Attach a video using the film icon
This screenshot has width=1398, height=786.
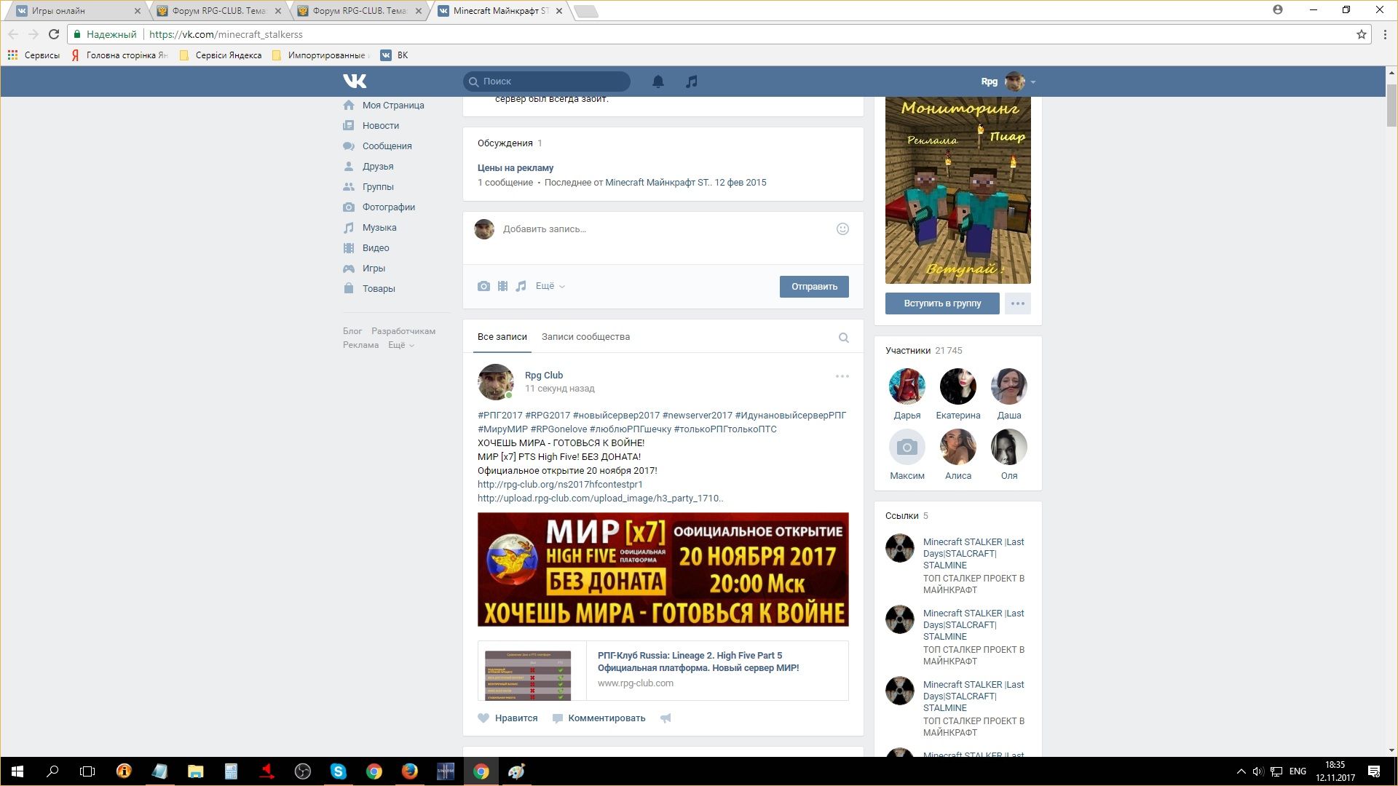point(502,286)
